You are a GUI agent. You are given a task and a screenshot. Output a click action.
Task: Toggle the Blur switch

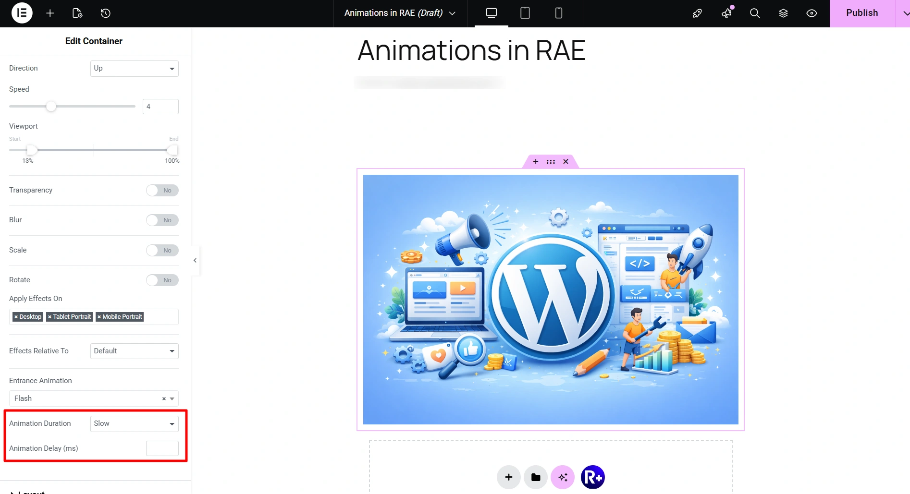pos(162,220)
